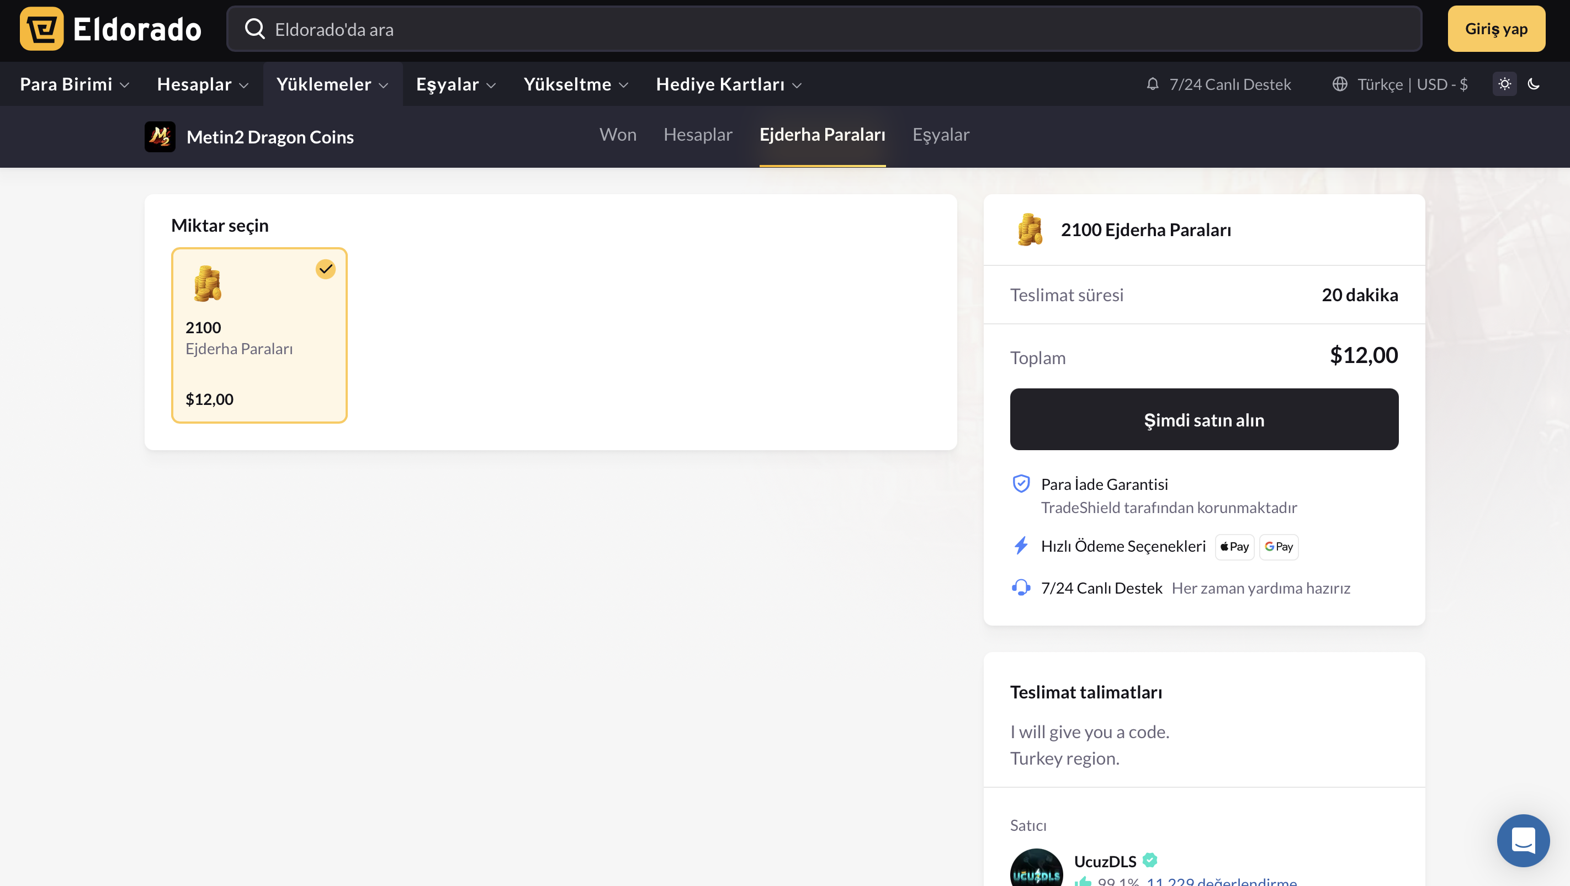The height and width of the screenshot is (886, 1570).
Task: Click the globe language icon
Action: (x=1339, y=84)
